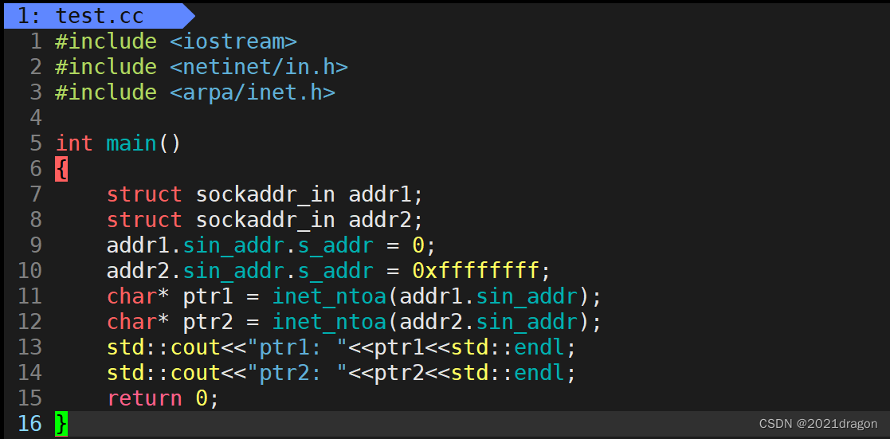Click line number 10 in the gutter
Image resolution: width=890 pixels, height=439 pixels.
[29, 271]
